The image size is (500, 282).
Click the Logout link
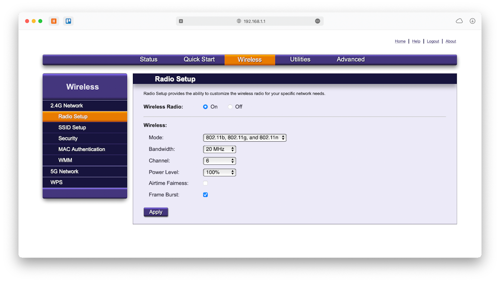point(433,41)
